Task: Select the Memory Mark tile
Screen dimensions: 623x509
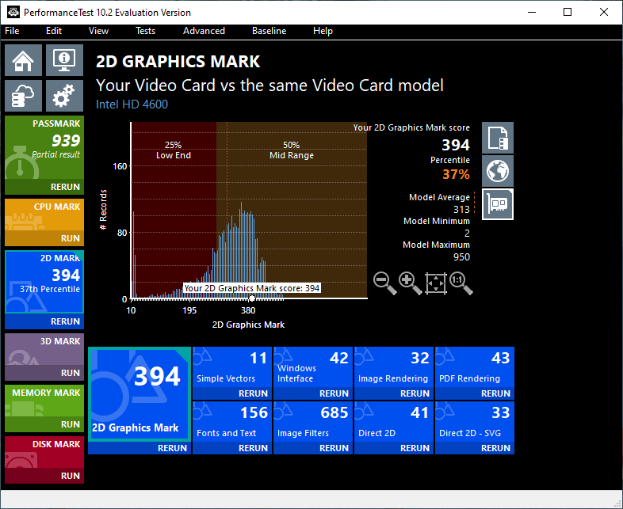Action: [44, 401]
